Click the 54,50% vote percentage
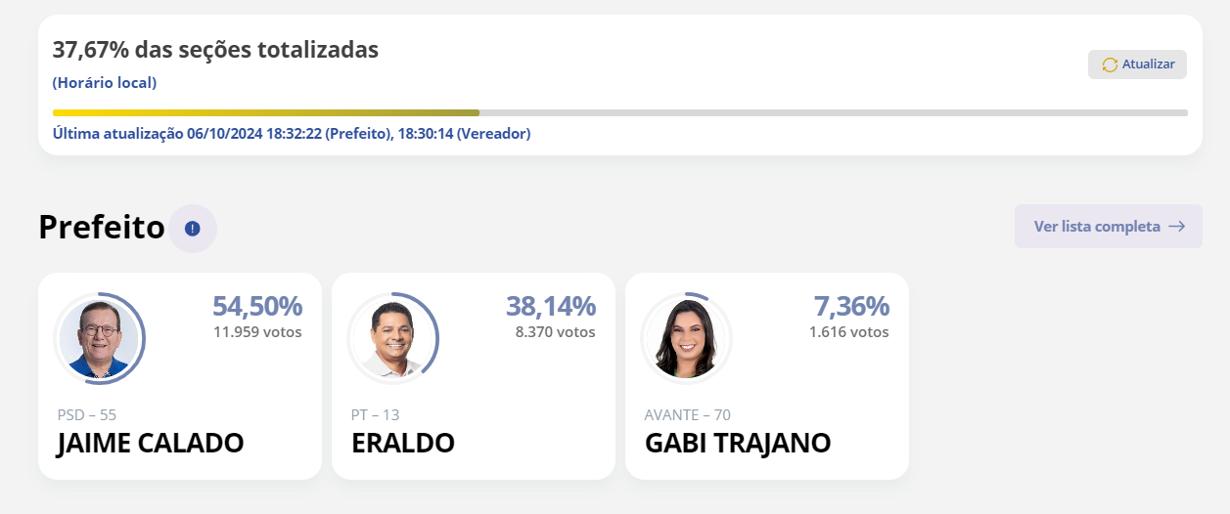The width and height of the screenshot is (1230, 514). click(x=257, y=306)
